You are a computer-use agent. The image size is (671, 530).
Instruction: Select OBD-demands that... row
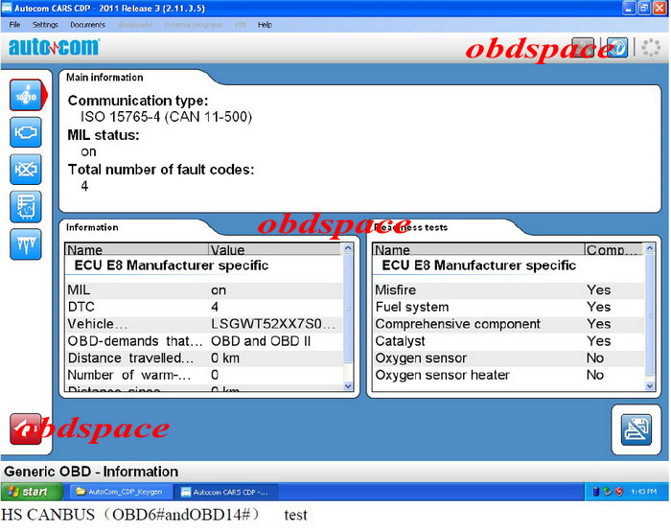tap(204, 341)
